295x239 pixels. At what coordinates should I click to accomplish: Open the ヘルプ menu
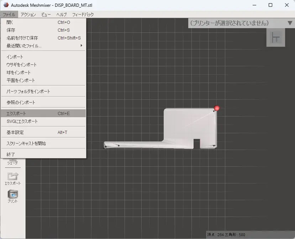click(x=62, y=15)
